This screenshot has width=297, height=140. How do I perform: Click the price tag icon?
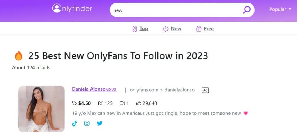(x=74, y=103)
